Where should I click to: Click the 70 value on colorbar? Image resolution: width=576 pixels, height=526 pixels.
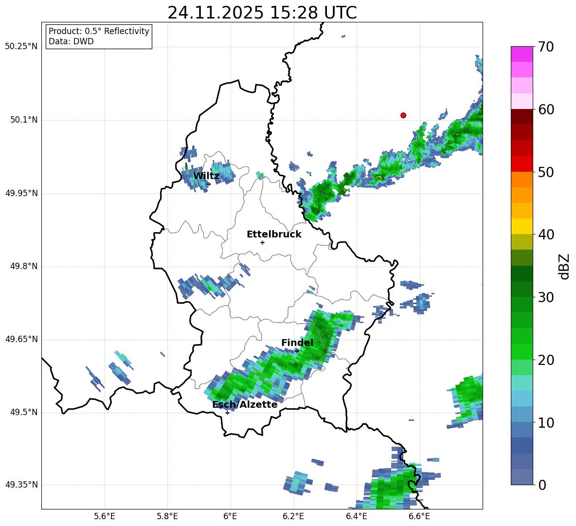pyautogui.click(x=546, y=47)
